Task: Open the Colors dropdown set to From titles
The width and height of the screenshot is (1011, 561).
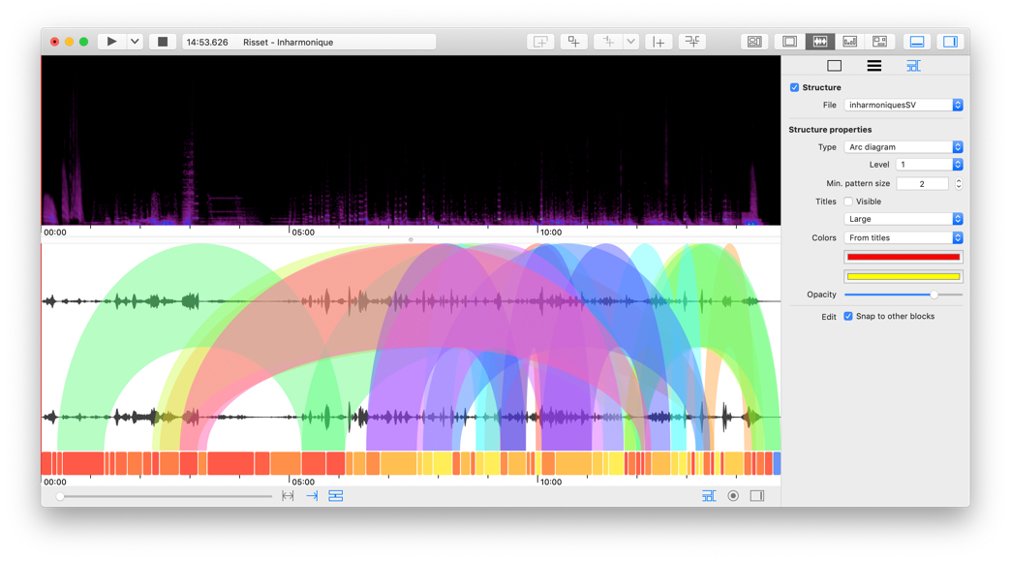Action: click(x=904, y=238)
